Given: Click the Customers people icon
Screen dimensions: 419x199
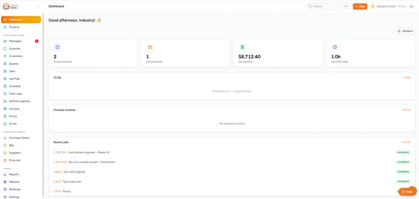Looking at the screenshot, I should [5, 56].
